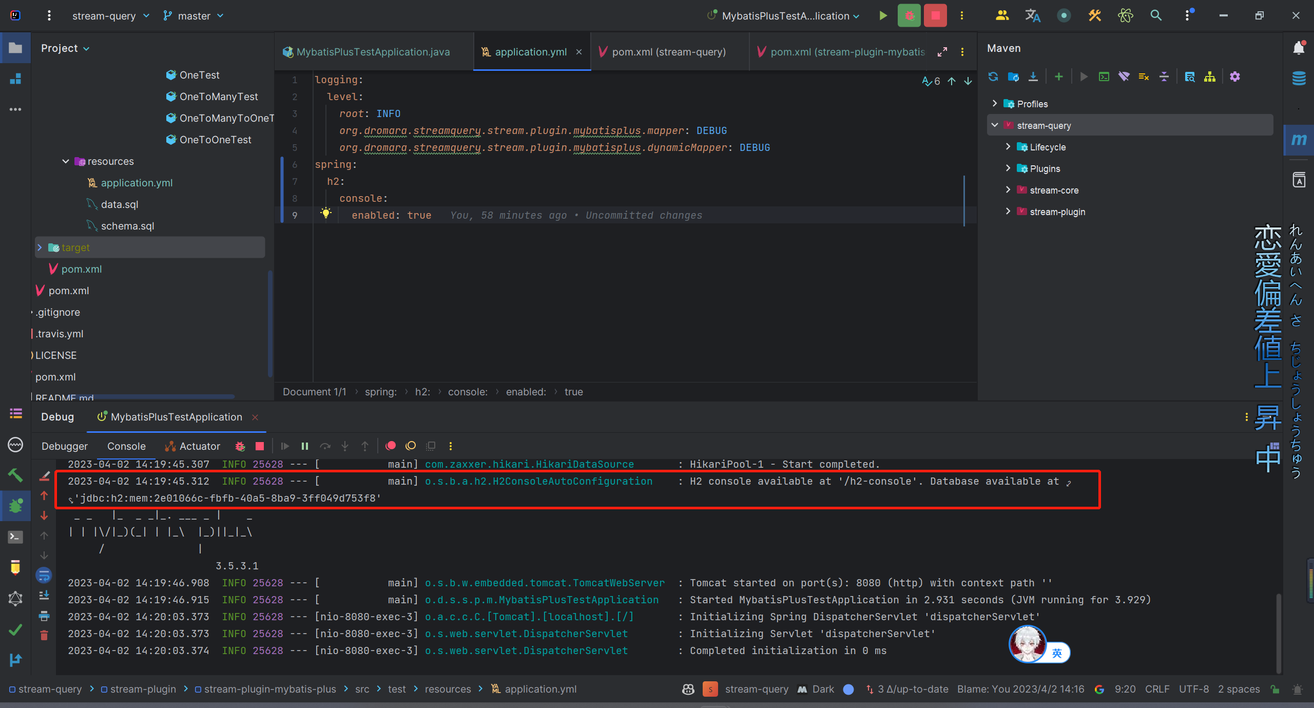This screenshot has width=1314, height=708.
Task: Click the 'resources' breadcrumb in status bar
Action: pos(448,689)
